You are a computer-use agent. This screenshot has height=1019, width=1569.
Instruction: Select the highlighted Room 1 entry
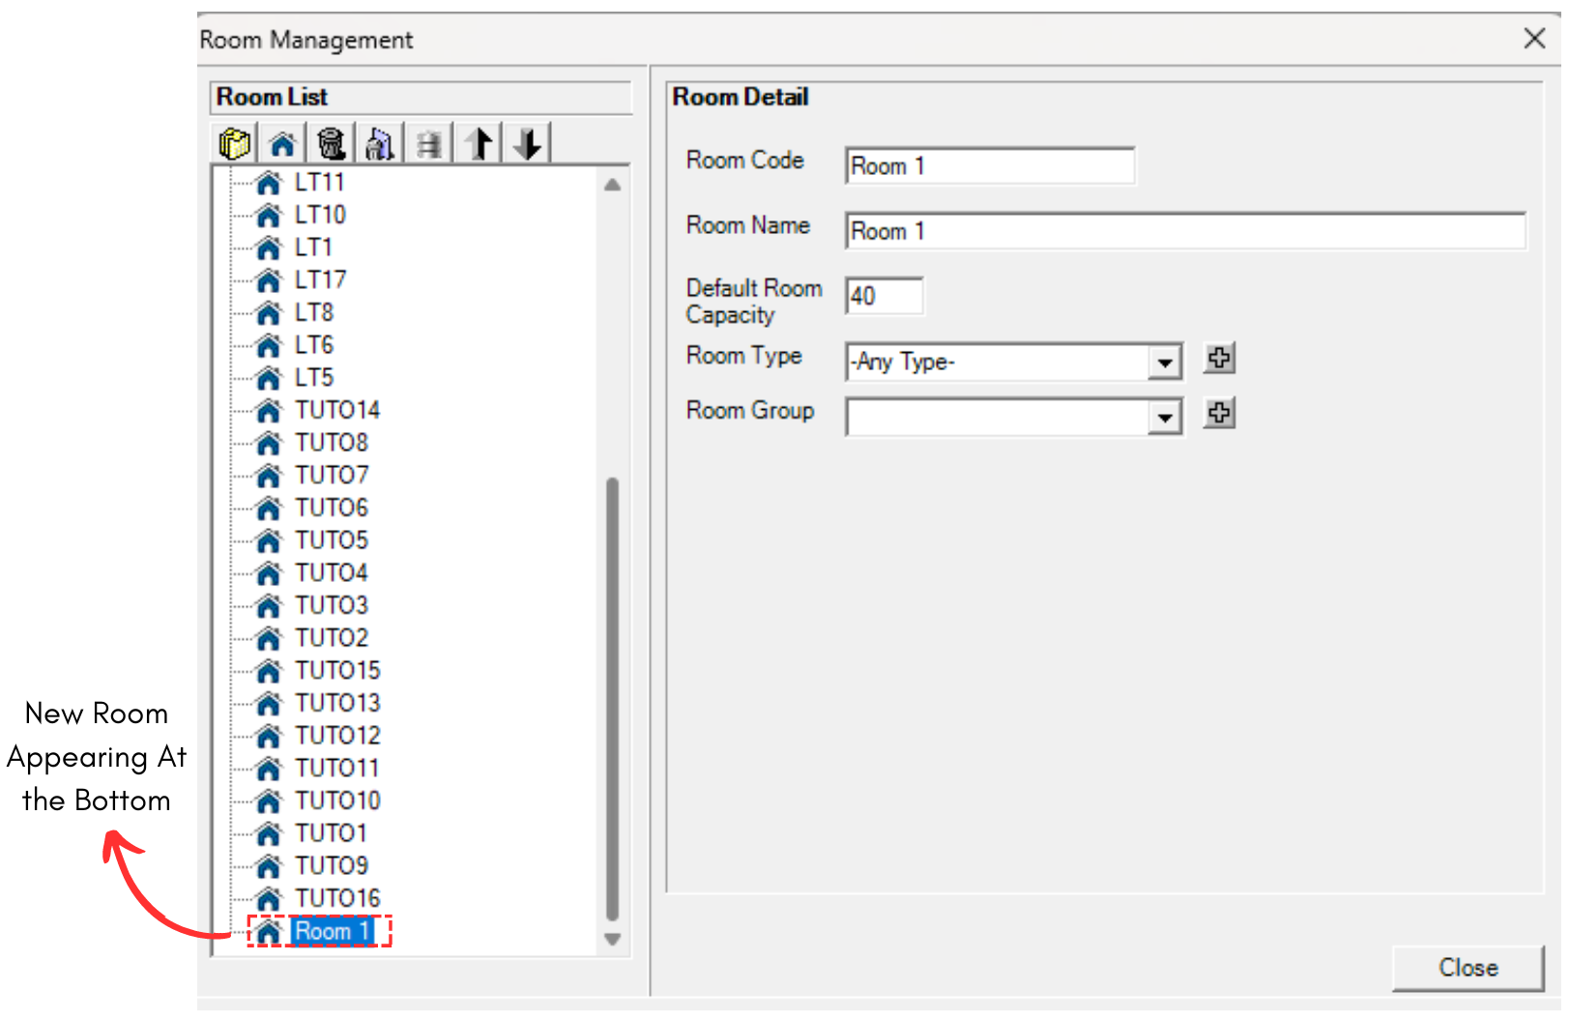332,931
